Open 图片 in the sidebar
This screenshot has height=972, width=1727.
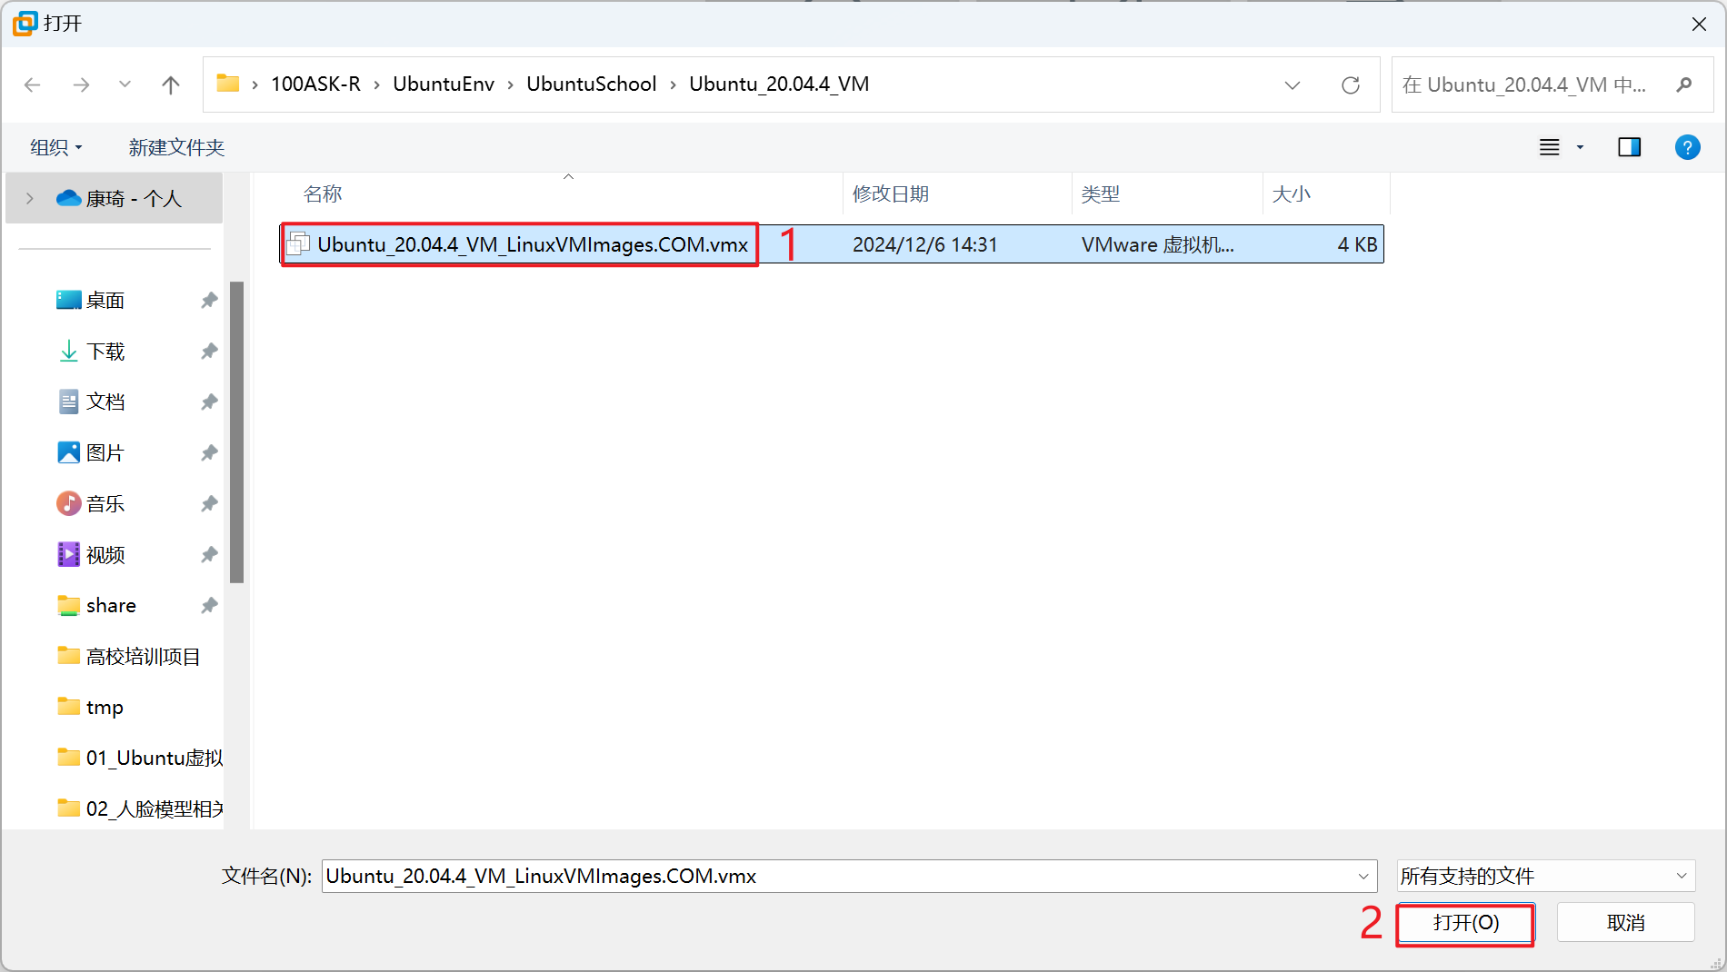105,452
